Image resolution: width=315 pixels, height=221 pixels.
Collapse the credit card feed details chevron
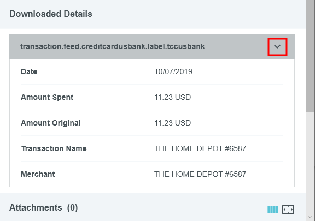click(277, 47)
